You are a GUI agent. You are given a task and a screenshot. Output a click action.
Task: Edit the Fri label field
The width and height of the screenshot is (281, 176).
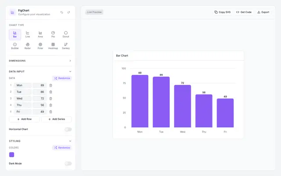22,112
